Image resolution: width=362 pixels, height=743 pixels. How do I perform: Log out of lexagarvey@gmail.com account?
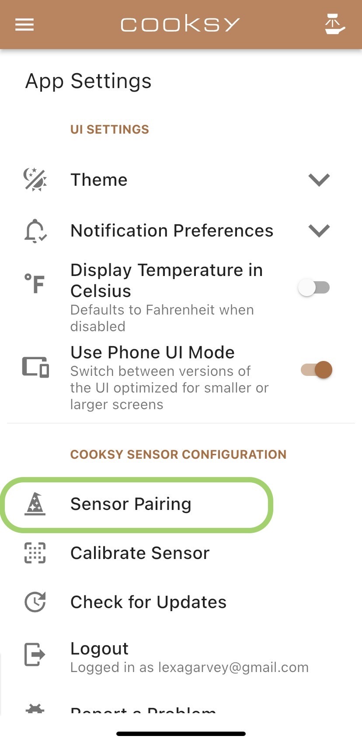[x=100, y=649]
